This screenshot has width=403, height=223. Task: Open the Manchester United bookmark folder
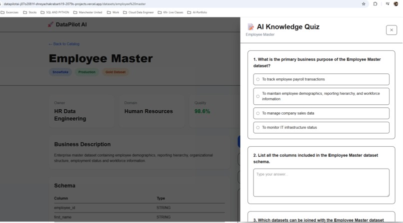coord(87,12)
